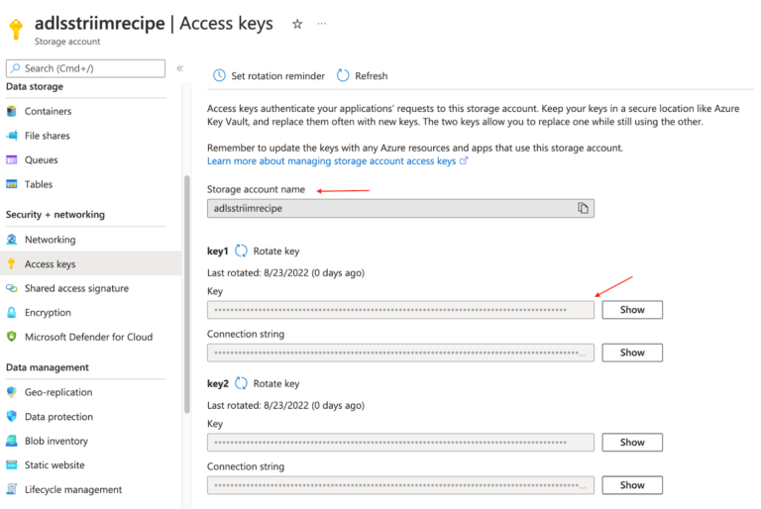761x509 pixels.
Task: Click the Refresh icon in toolbar
Action: (x=343, y=76)
